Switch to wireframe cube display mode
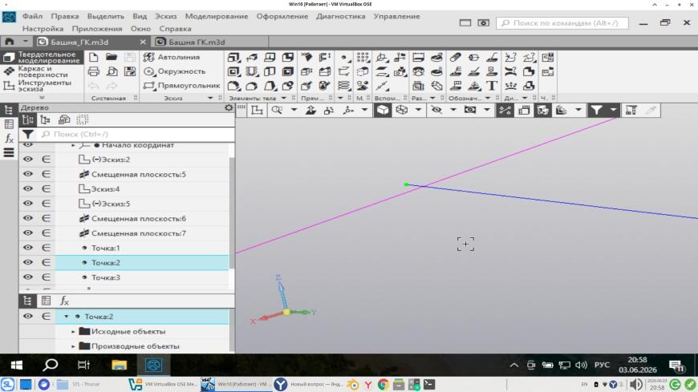The height and width of the screenshot is (392, 698). click(401, 110)
